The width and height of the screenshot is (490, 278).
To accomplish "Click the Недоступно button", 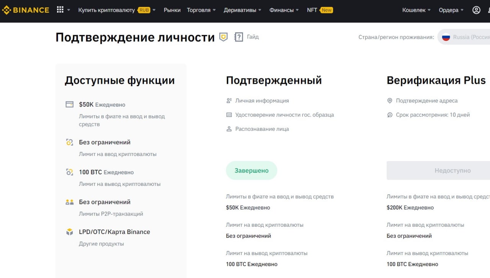I will pos(438,171).
